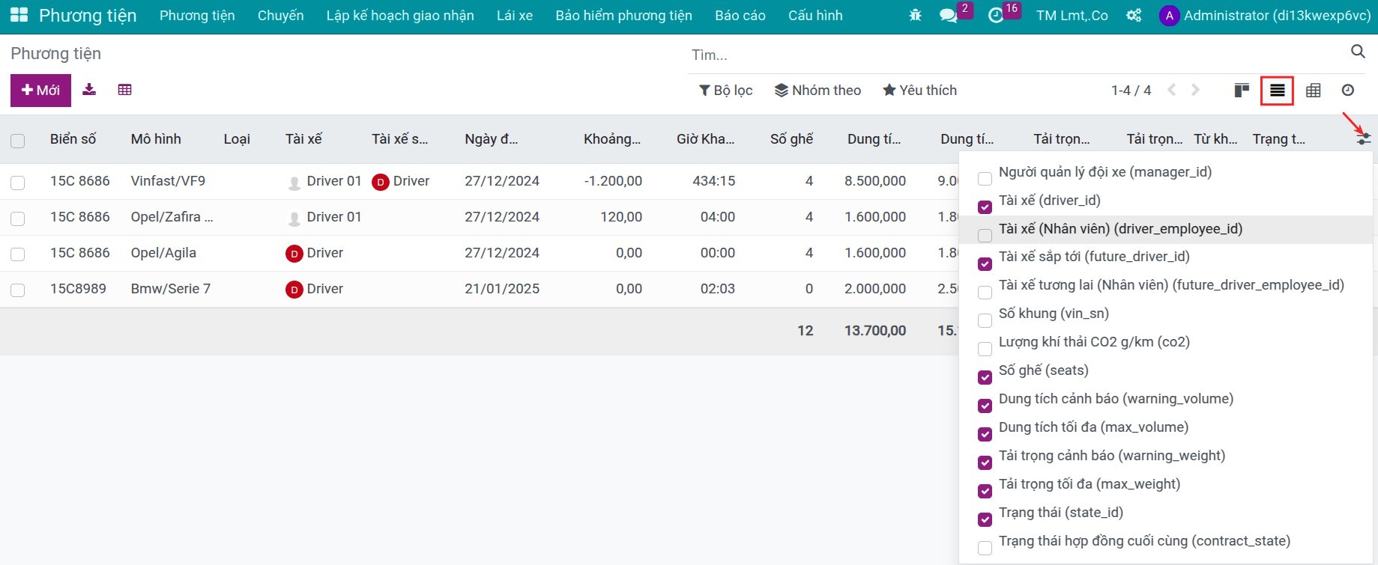This screenshot has width=1378, height=565.
Task: Click the 1-4 / 4 pager counter
Action: (1131, 91)
